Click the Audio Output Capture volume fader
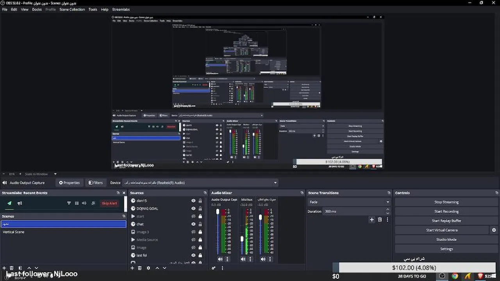This screenshot has height=281, width=500. click(x=218, y=212)
